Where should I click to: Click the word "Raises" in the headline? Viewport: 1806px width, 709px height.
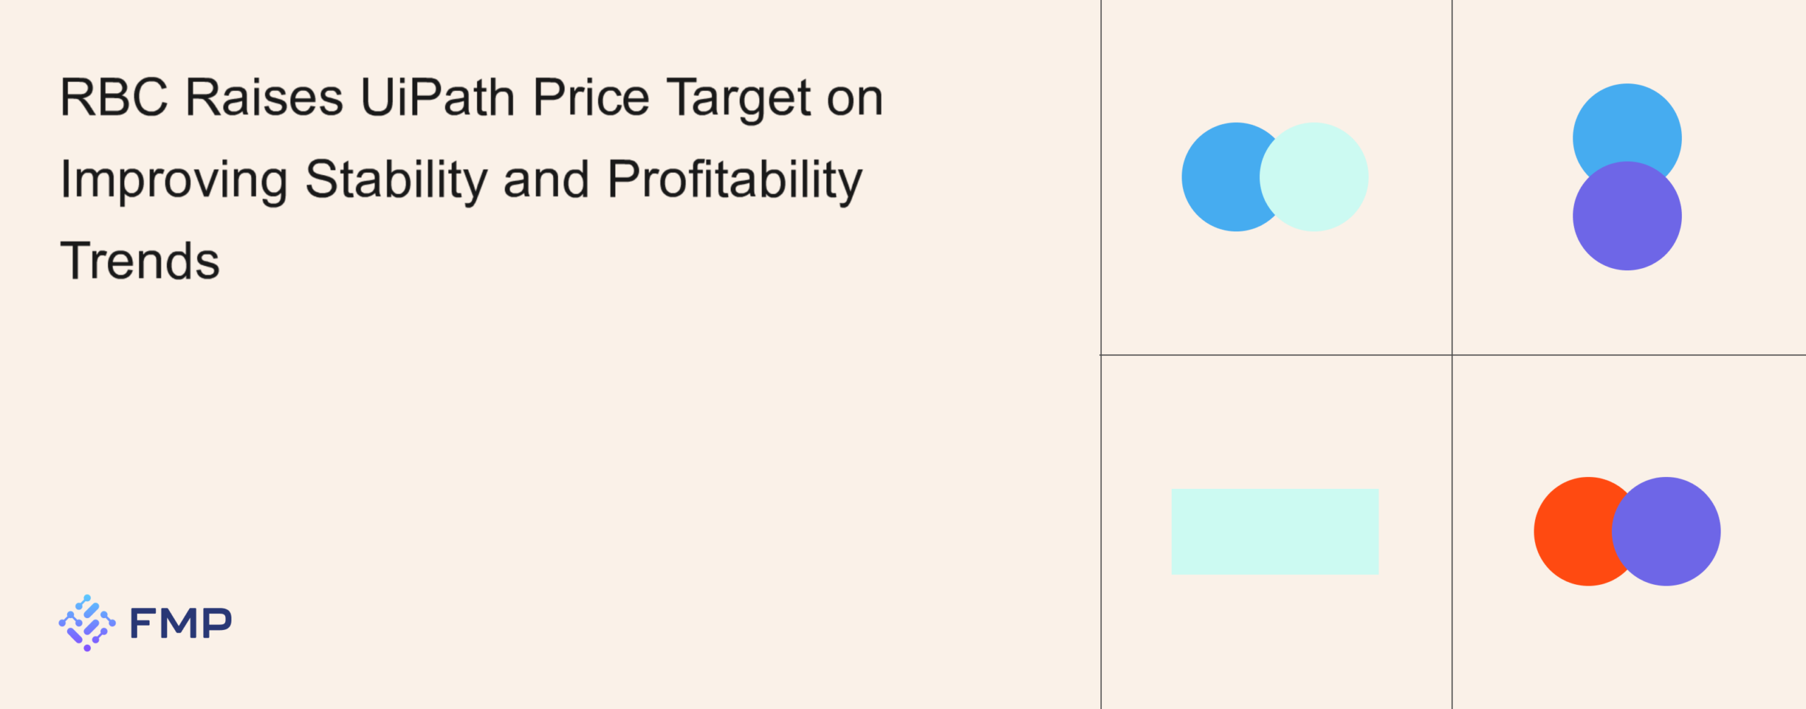click(x=265, y=97)
